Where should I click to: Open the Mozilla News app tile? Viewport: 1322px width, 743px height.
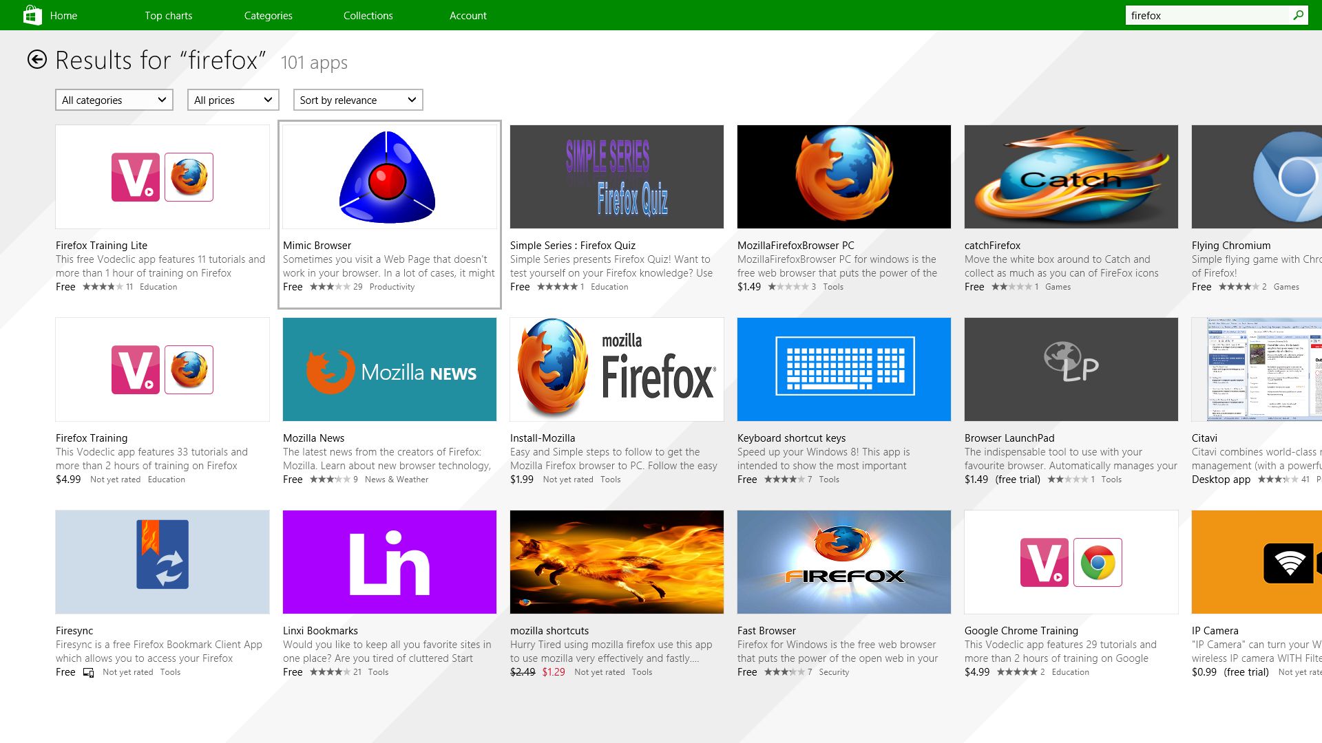coord(389,369)
